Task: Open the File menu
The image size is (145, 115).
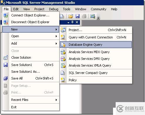Action: [6, 9]
